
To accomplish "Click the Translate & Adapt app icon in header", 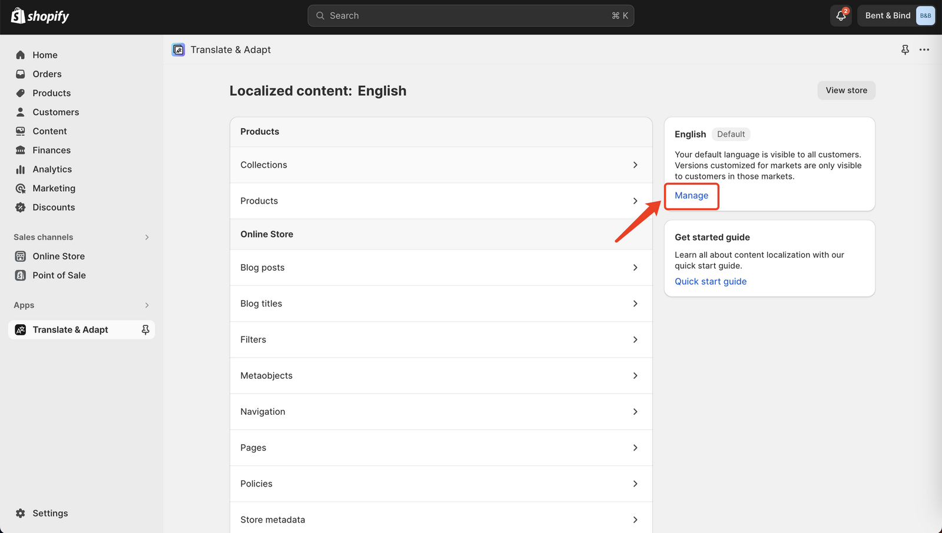I will click(178, 50).
